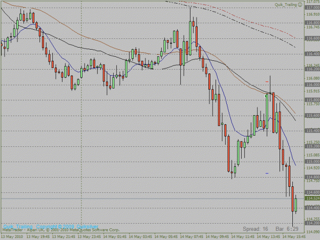The width and height of the screenshot is (320, 240).
Task: Click the 115.800 price level label
Action: (x=312, y=100)
